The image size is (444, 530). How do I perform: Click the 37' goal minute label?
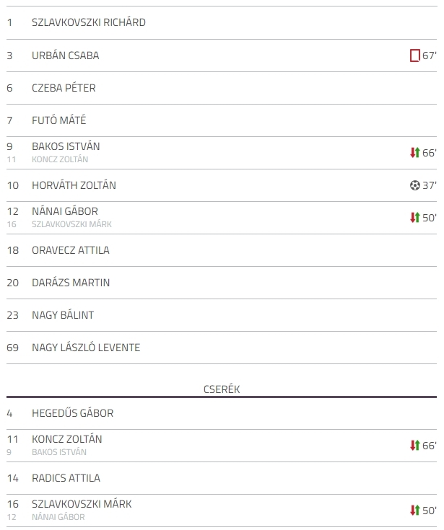coord(430,185)
